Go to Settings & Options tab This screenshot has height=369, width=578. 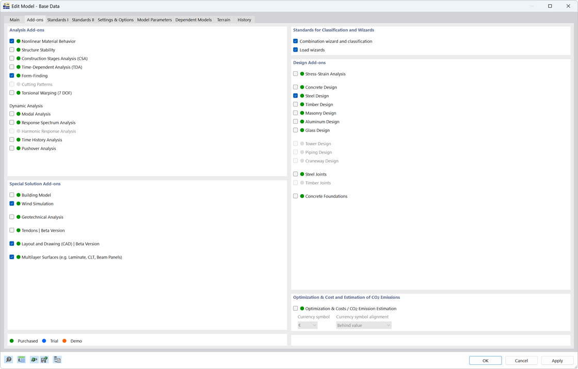[116, 20]
